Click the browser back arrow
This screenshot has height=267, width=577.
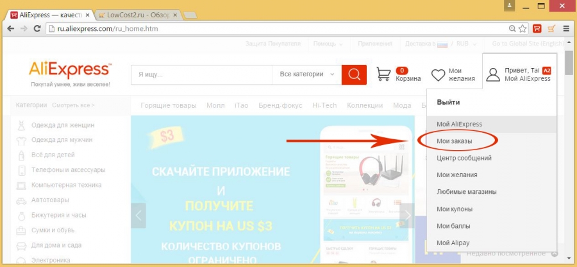(10, 28)
